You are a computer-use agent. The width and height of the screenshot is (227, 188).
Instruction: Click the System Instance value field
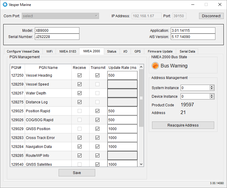pyautogui.click(x=195, y=88)
